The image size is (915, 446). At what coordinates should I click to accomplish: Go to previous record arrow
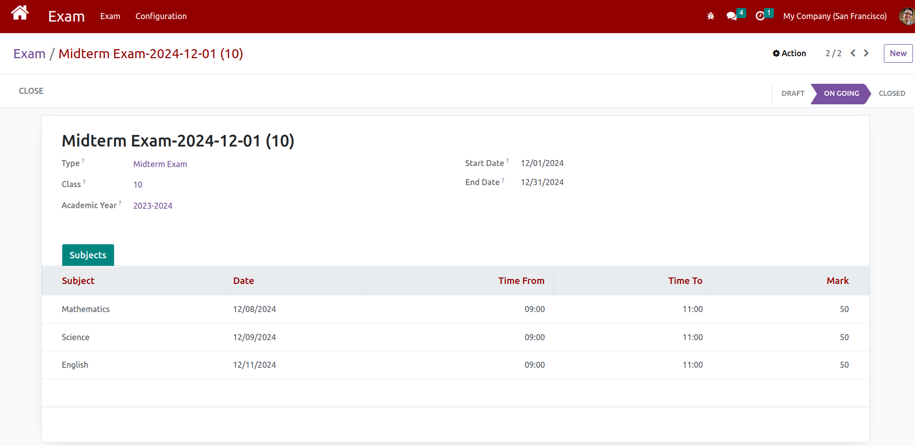[x=853, y=53]
